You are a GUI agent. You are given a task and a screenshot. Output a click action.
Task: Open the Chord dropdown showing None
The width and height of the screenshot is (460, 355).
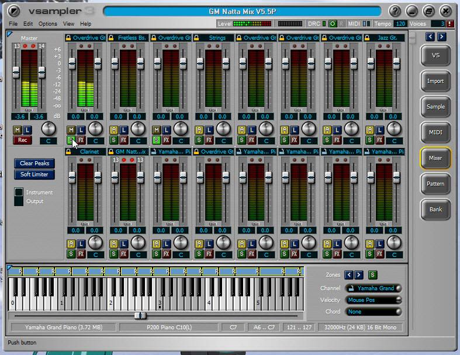[373, 312]
